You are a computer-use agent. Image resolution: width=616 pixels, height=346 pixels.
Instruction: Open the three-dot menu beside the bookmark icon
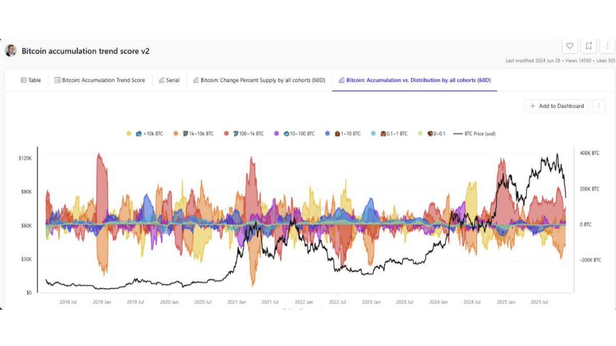[x=608, y=46]
